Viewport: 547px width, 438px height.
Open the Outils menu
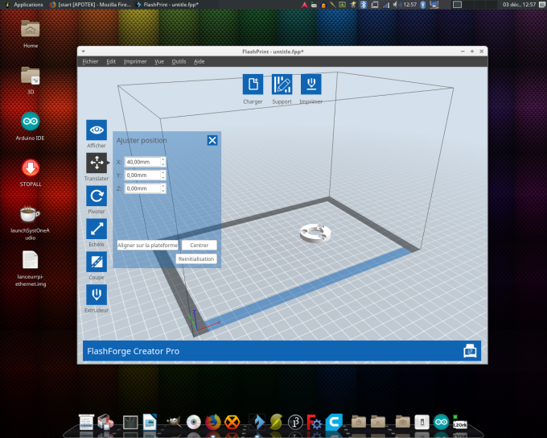tap(179, 61)
